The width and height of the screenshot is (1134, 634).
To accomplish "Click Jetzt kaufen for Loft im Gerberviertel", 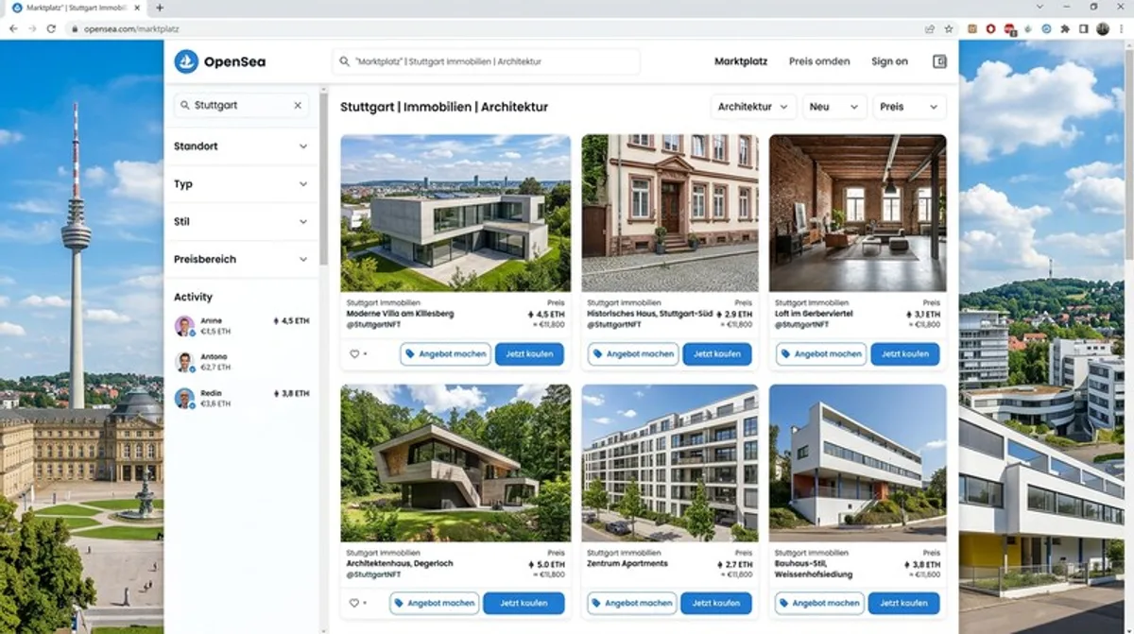I will (x=904, y=354).
